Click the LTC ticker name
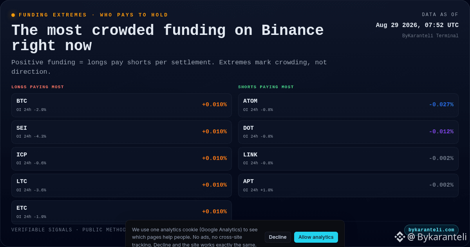This screenshot has height=247, width=470. click(22, 182)
